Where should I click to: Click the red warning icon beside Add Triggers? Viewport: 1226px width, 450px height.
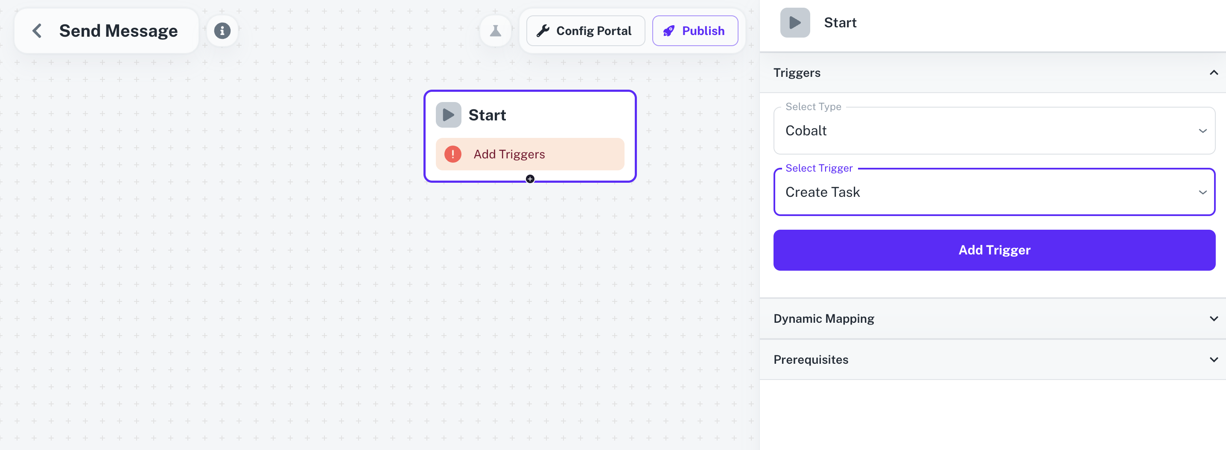(452, 154)
